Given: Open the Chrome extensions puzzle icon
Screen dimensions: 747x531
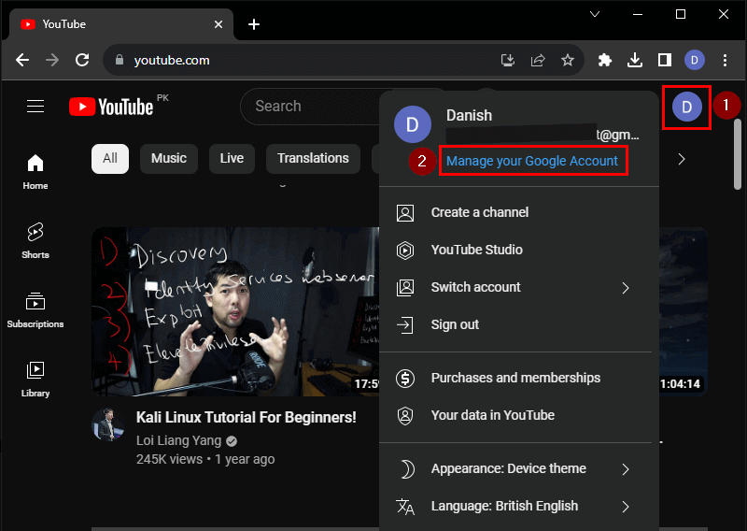Looking at the screenshot, I should (x=605, y=60).
